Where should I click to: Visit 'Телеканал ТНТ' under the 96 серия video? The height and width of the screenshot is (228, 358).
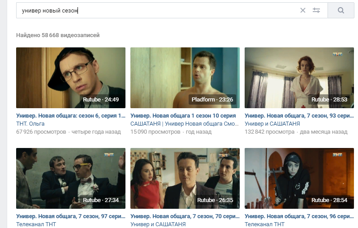point(265,224)
